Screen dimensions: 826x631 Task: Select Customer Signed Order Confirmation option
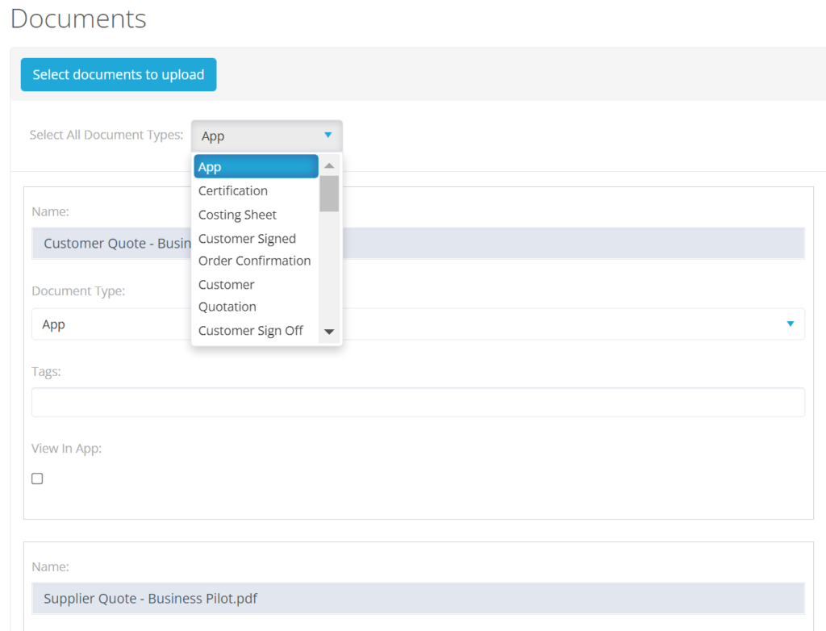click(254, 249)
